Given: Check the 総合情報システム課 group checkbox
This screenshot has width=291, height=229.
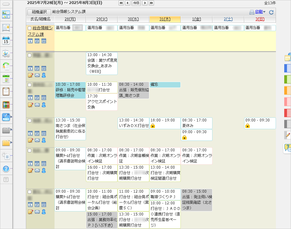Looking at the screenshot, I should point(29,28).
